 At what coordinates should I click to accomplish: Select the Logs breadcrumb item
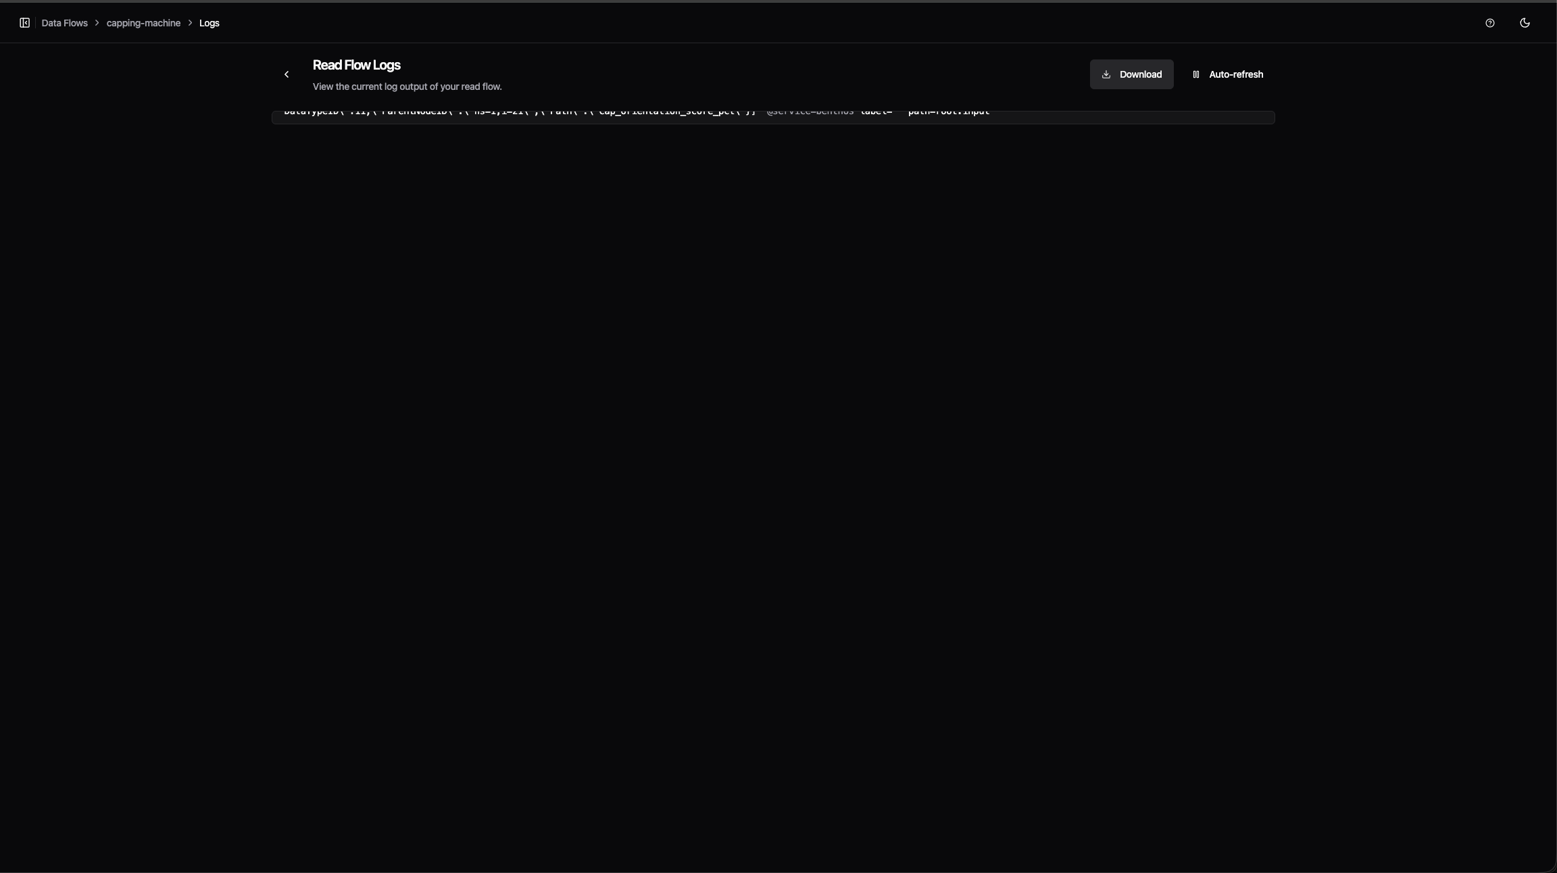coord(209,23)
